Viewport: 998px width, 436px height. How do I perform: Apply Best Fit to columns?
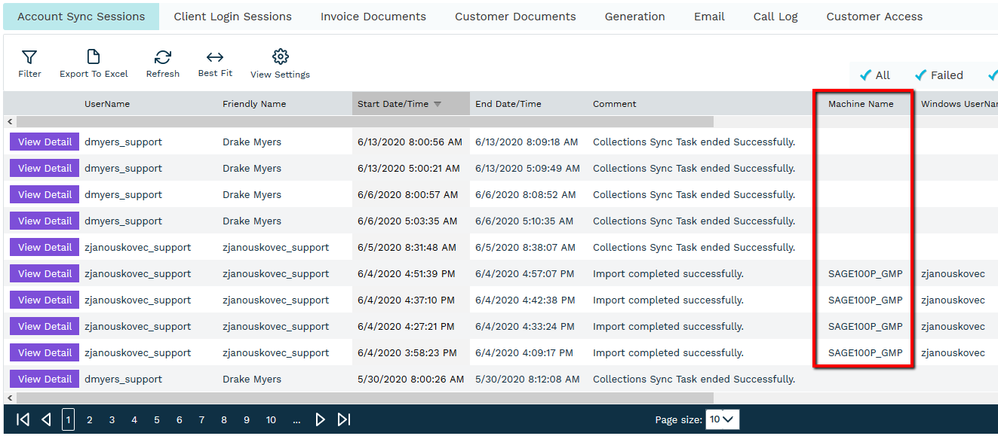point(215,63)
